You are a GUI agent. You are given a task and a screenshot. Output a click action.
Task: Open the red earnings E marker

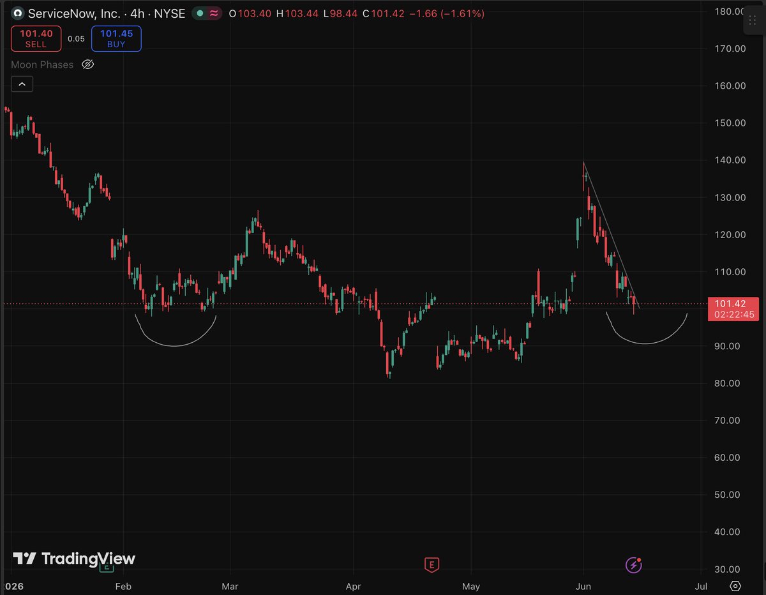pyautogui.click(x=432, y=564)
